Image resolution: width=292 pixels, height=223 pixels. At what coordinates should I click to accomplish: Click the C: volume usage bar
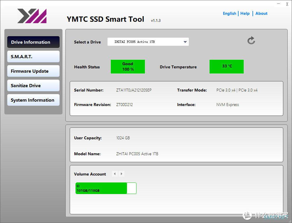pyautogui.click(x=106, y=188)
